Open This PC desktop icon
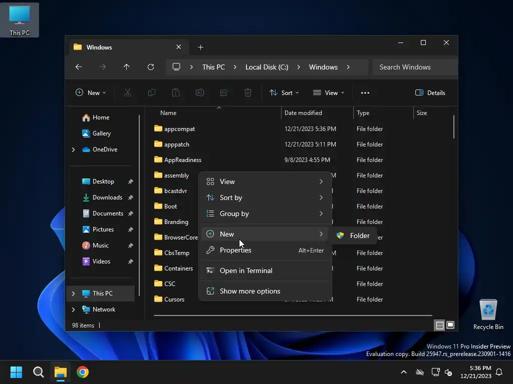 [20, 20]
